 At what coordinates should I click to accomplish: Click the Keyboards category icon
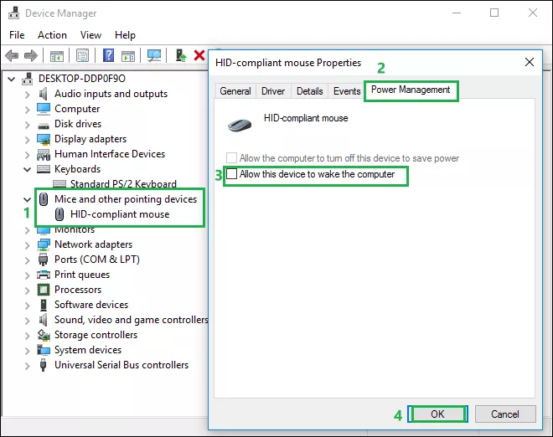pyautogui.click(x=44, y=169)
